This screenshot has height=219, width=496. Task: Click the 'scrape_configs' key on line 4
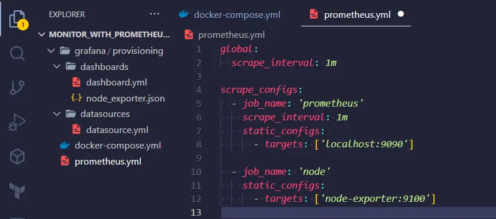click(259, 90)
